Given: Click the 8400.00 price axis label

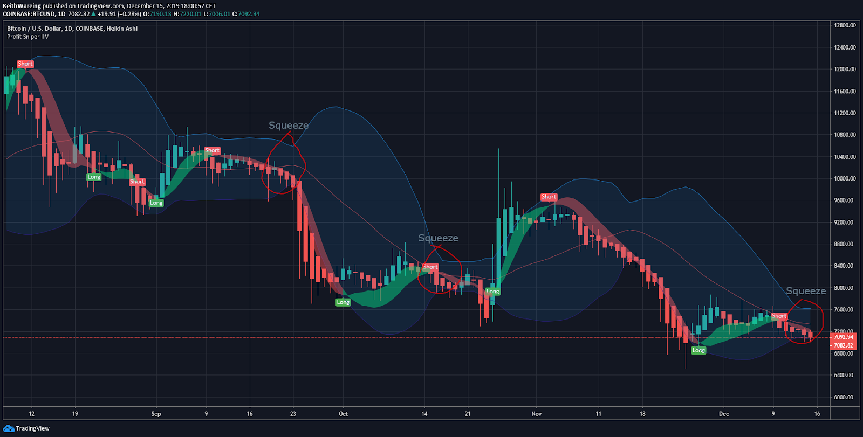Looking at the screenshot, I should tap(845, 266).
